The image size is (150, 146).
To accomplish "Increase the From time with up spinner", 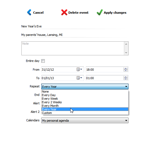I will tap(126, 68).
